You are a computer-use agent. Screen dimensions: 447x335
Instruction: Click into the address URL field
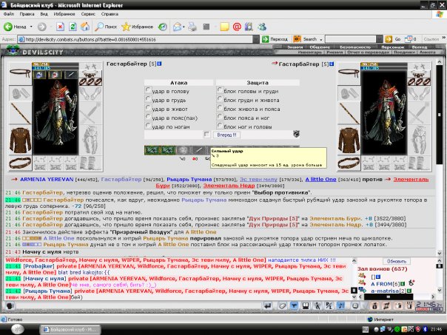[135, 39]
